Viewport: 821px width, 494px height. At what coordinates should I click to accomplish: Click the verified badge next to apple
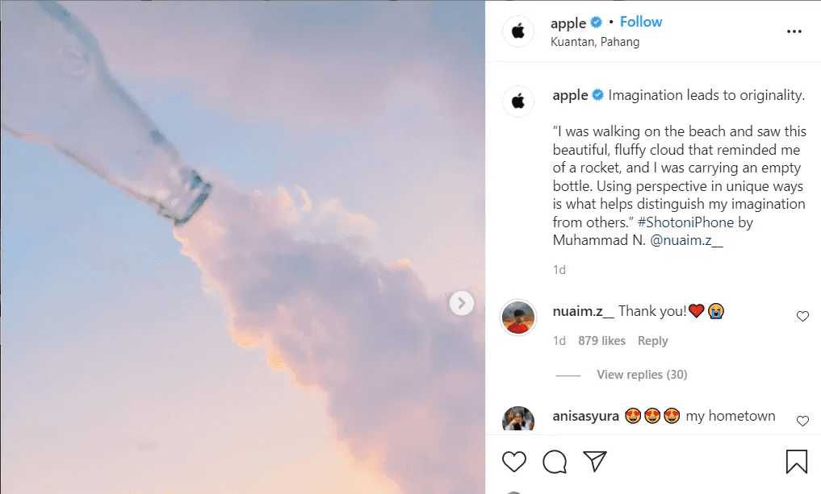[595, 22]
